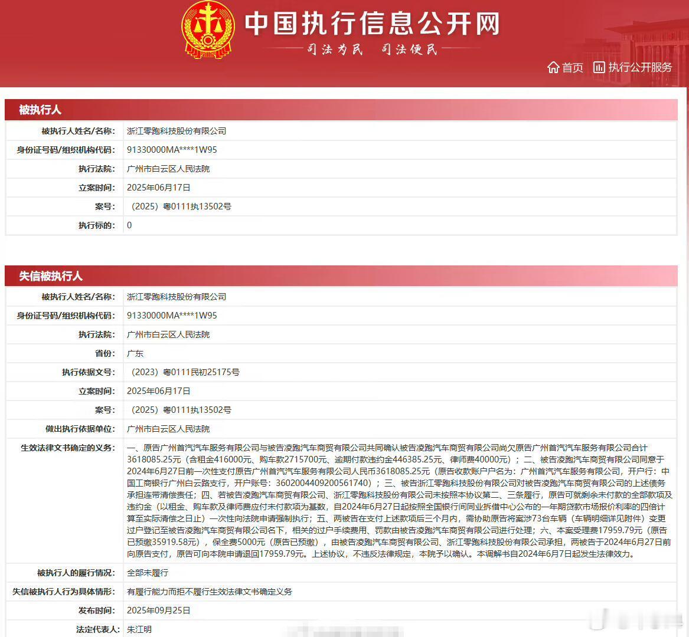Select 发布时间 value 2025年09月25日
The image size is (689, 637).
pos(159,610)
